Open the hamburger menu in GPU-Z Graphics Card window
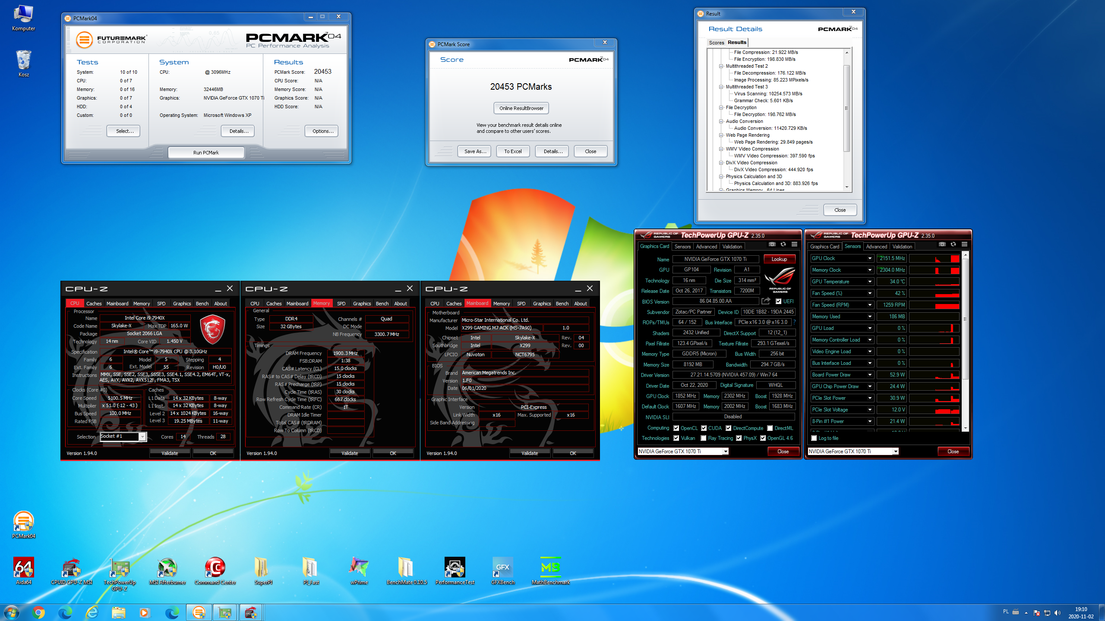Screen dimensions: 1105x621 (794, 245)
